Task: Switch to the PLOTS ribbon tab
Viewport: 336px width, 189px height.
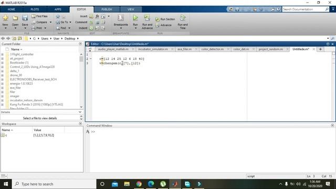Action: 35,9
